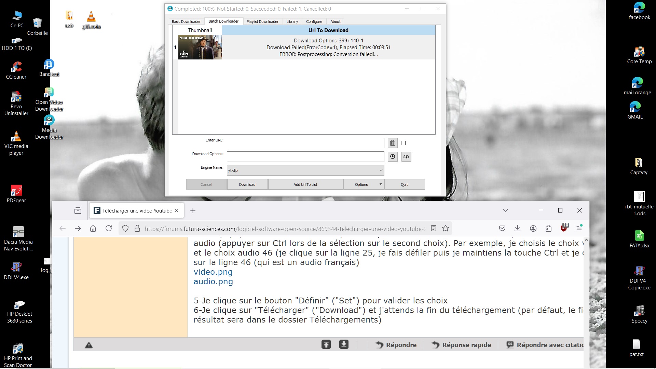
Task: Open the Configure tab
Action: (x=314, y=22)
